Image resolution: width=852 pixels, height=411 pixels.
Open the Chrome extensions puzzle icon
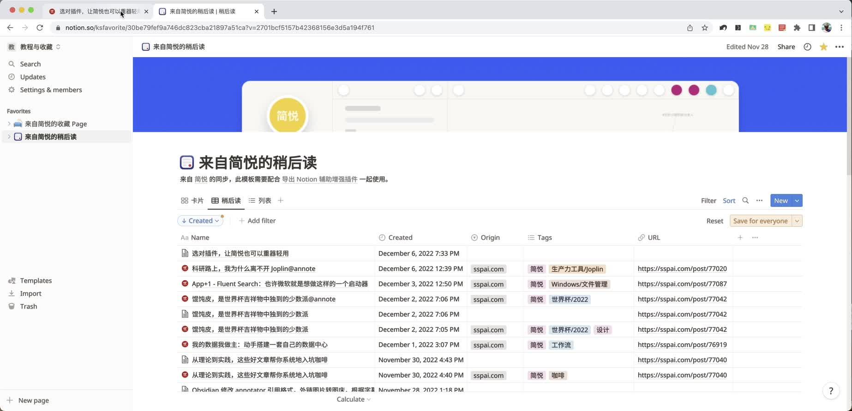coord(797,28)
